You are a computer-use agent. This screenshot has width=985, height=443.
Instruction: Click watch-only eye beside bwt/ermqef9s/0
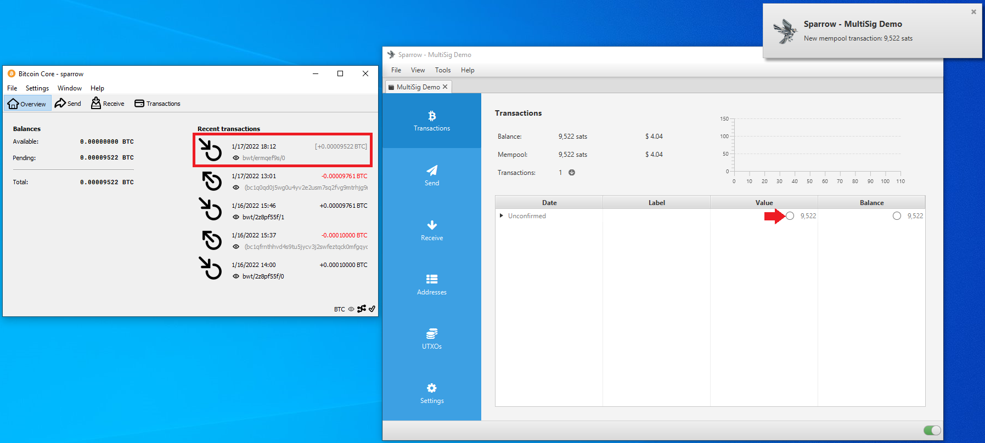click(x=236, y=158)
